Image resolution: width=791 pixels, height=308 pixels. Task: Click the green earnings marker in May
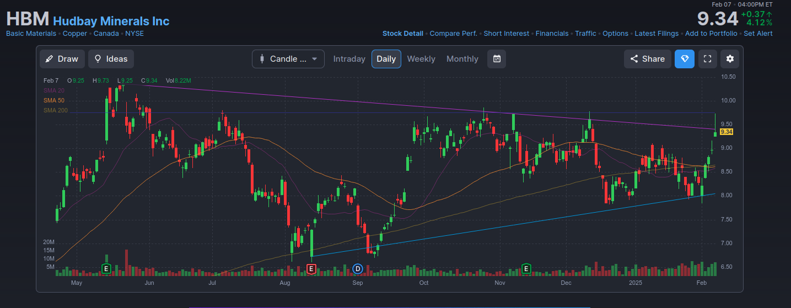[x=106, y=269]
